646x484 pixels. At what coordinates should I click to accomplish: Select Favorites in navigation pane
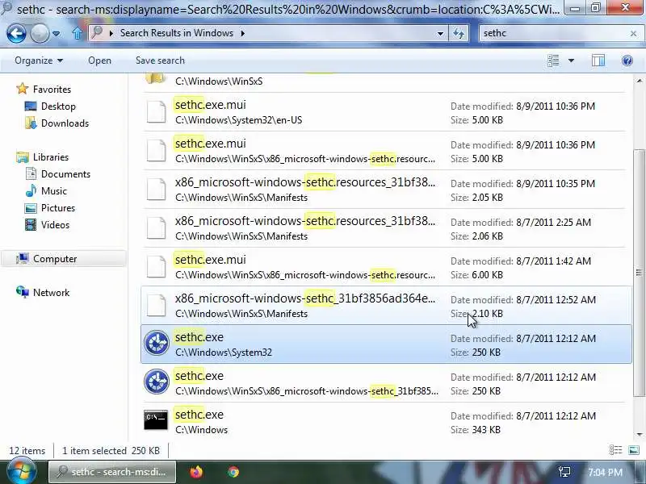[x=52, y=90]
